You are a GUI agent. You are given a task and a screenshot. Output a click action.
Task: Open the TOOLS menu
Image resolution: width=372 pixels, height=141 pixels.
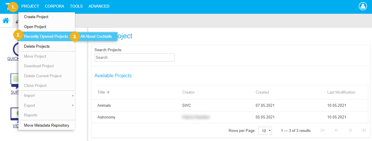tap(76, 6)
